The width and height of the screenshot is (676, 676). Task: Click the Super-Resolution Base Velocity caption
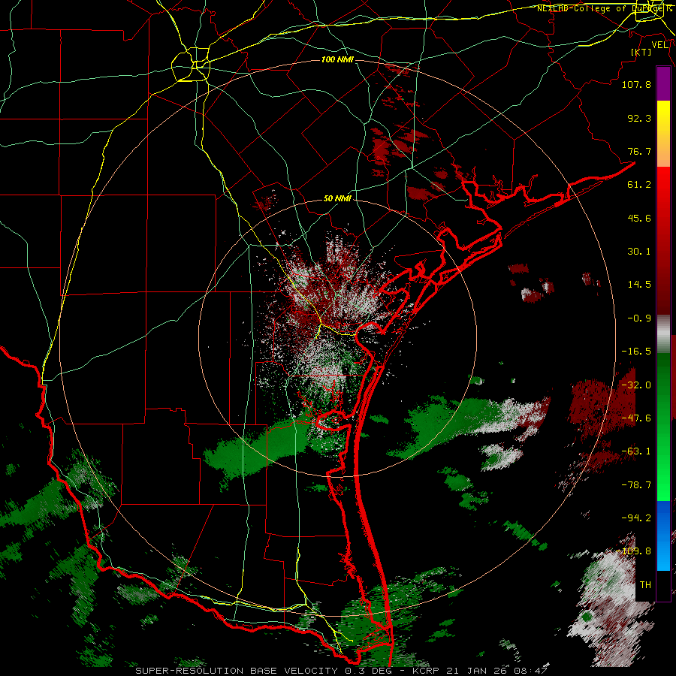coord(341,671)
